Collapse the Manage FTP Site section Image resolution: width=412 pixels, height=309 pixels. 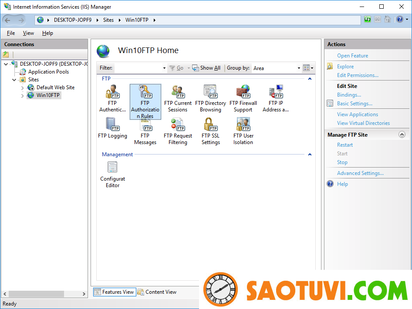point(402,134)
